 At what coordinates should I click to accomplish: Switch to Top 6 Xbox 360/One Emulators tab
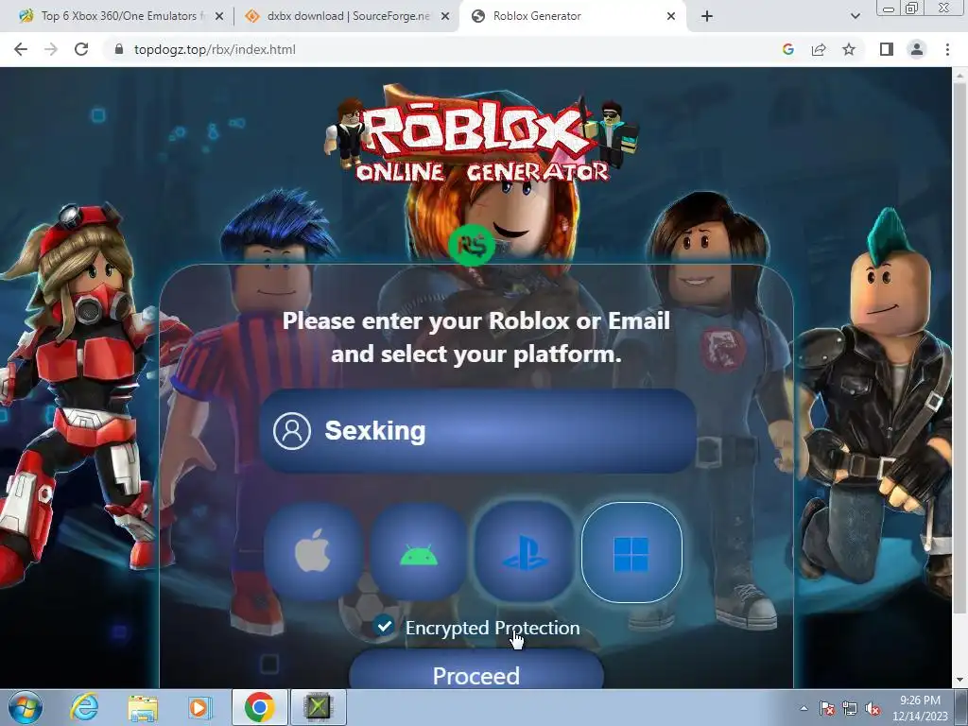tap(121, 16)
